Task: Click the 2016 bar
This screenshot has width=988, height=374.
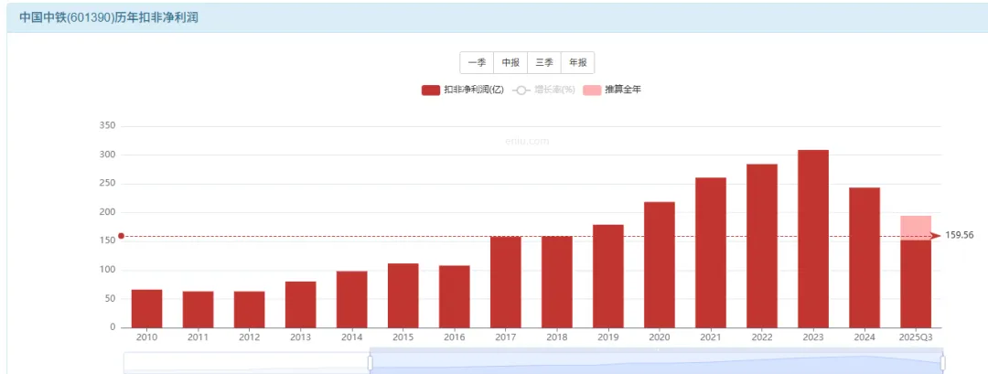Action: pos(455,296)
